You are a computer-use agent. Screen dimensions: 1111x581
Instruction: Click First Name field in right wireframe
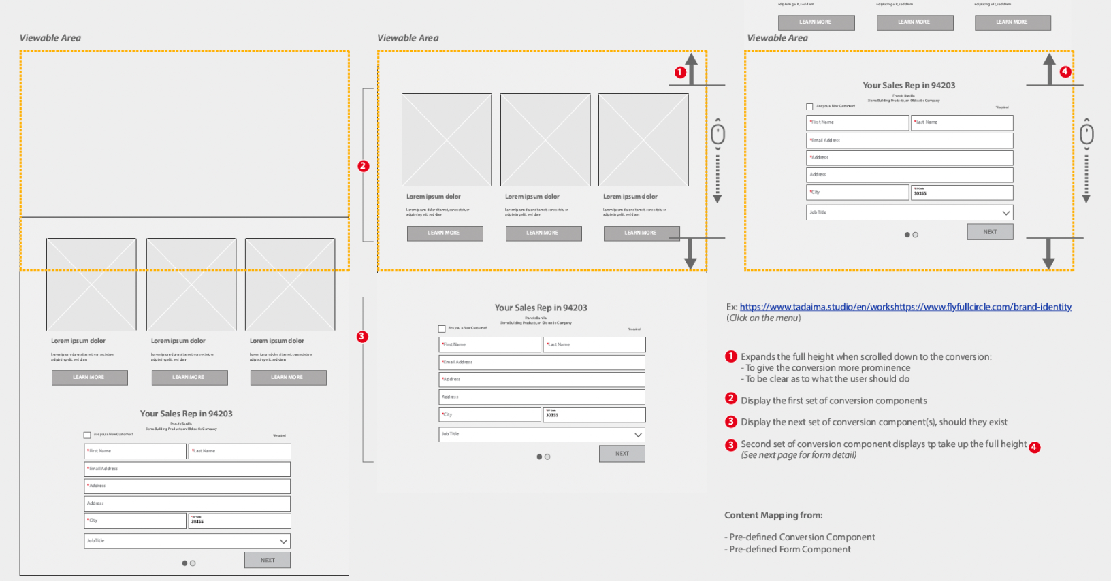pos(857,122)
